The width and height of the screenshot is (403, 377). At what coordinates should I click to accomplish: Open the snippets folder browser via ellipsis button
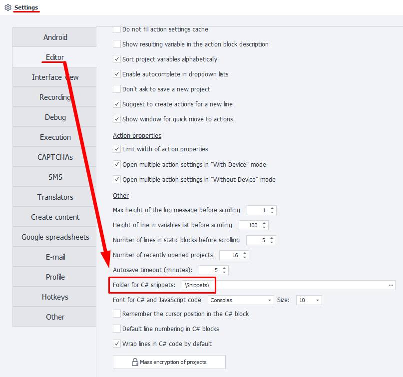click(x=391, y=285)
